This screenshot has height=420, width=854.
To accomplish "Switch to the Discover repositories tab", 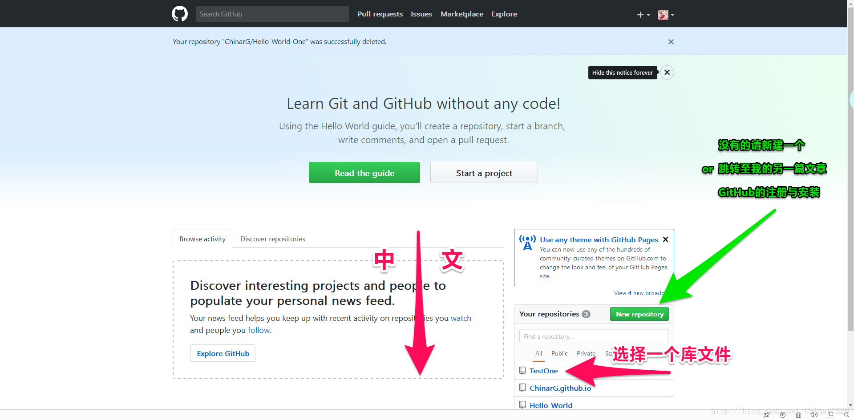I will click(273, 239).
